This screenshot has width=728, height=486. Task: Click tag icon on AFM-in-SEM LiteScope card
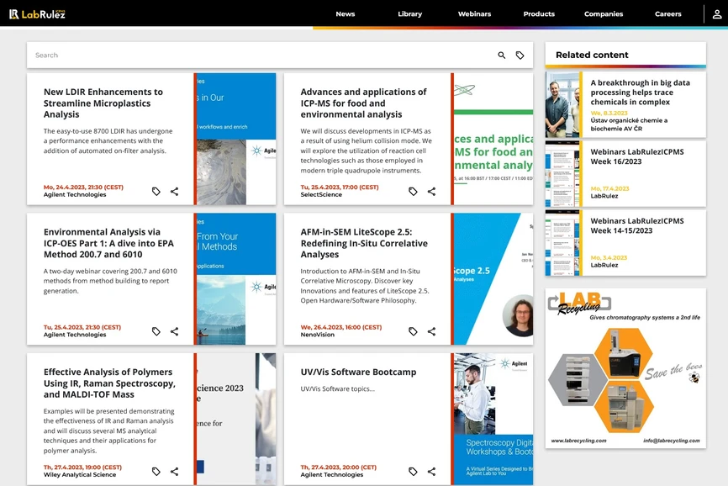coord(413,331)
